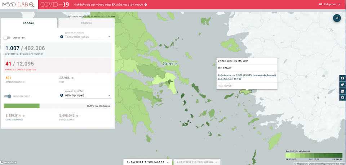Click info icon beside 3.589.514 ΕΜΒΟΛΙΑΣΜΕΝΟΙ
Image resolution: width=346 pixels, height=165 pixels.
tap(23, 116)
